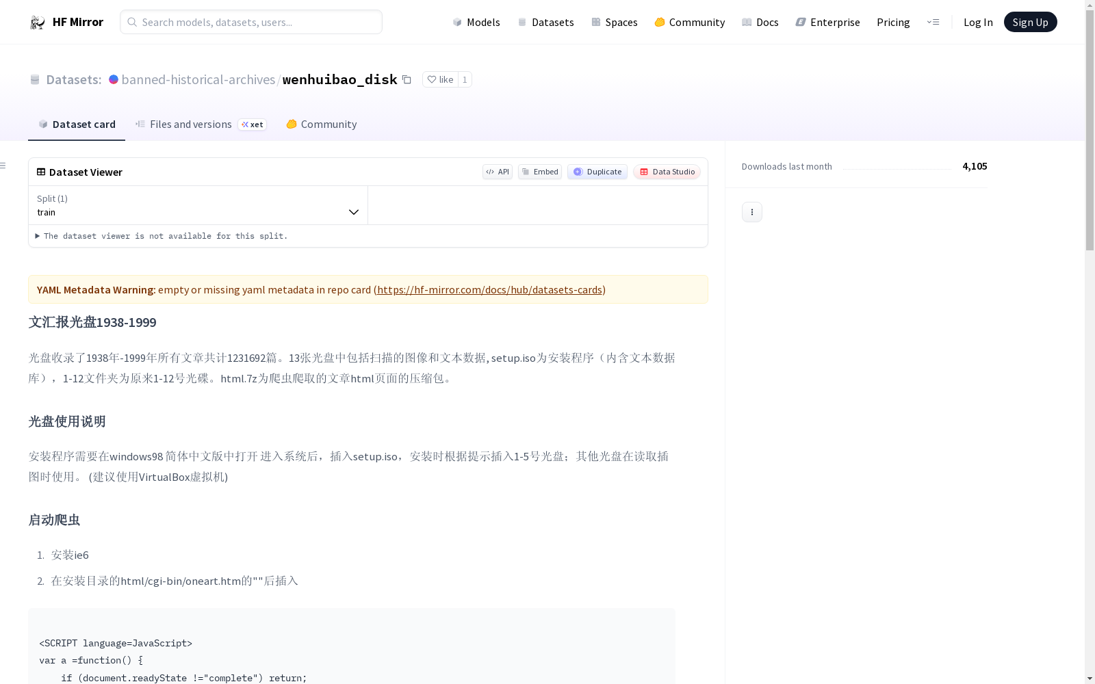The width and height of the screenshot is (1095, 684).
Task: Click the xet badge
Action: pyautogui.click(x=252, y=124)
